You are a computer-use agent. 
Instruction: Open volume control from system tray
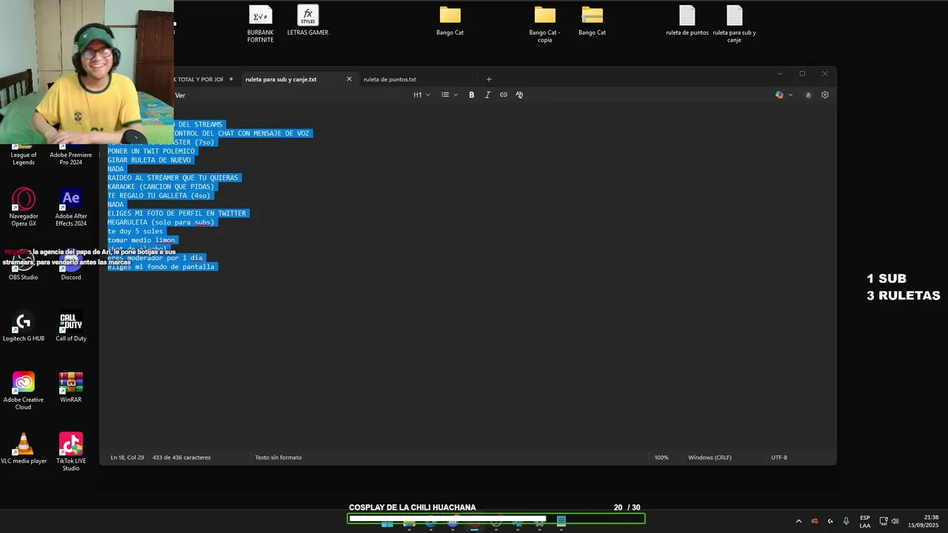click(x=895, y=521)
